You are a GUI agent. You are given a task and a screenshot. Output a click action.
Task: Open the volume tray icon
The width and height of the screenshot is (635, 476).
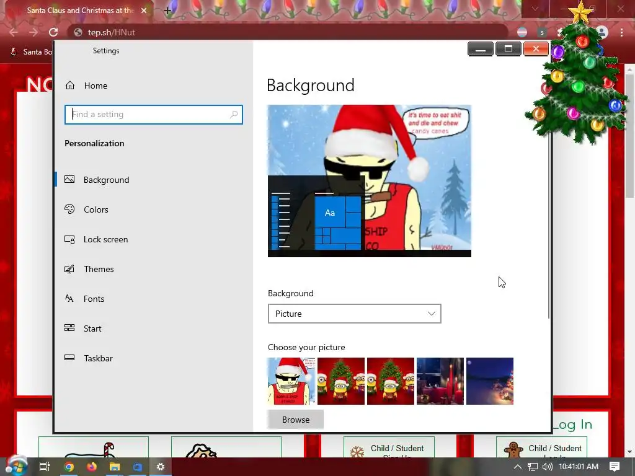pyautogui.click(x=547, y=467)
